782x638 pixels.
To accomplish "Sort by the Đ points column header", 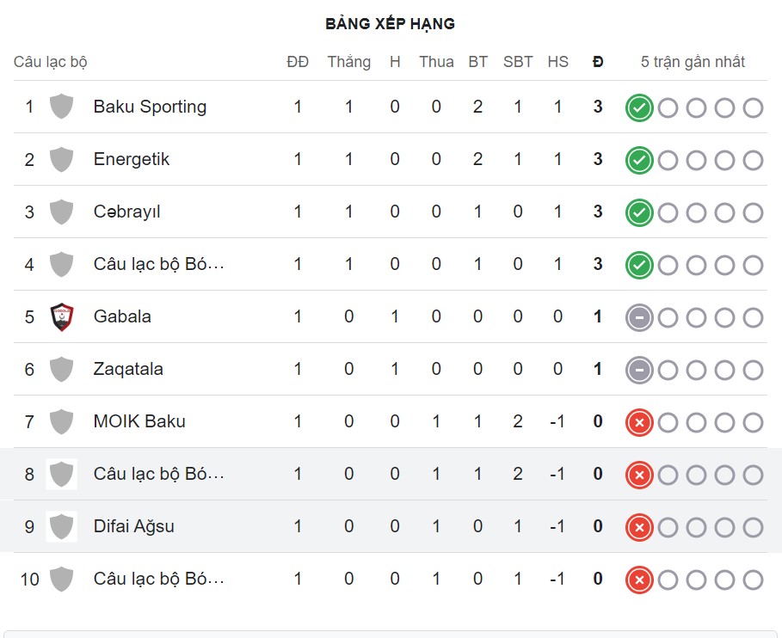I will pyautogui.click(x=598, y=62).
